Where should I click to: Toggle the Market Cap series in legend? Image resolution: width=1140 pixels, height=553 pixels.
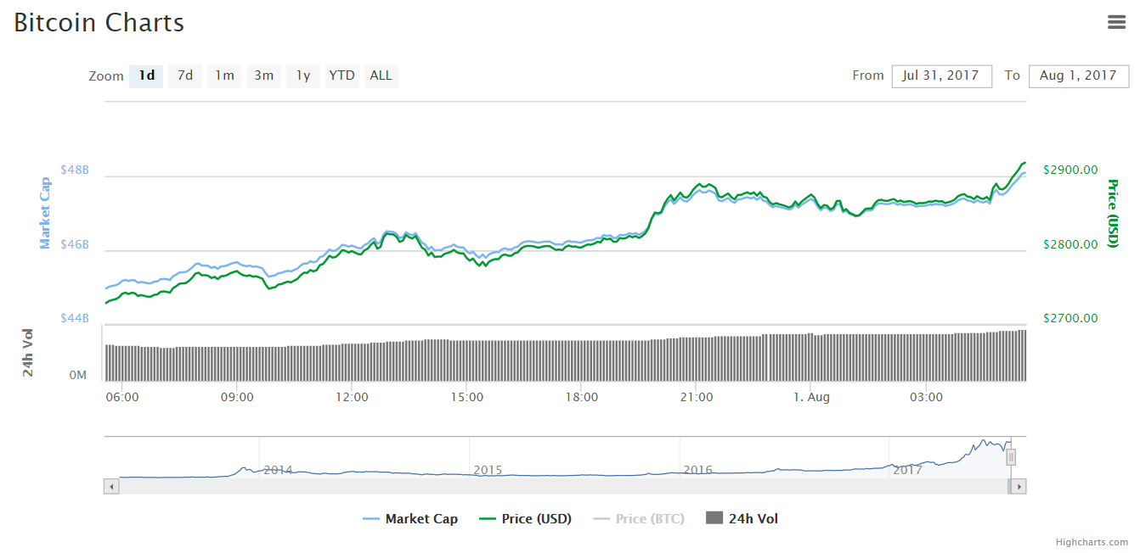410,519
